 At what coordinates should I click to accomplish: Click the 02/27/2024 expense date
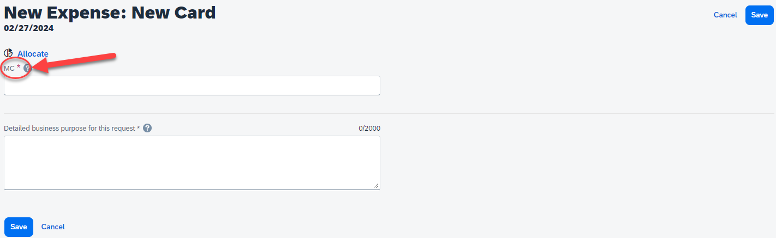[28, 28]
